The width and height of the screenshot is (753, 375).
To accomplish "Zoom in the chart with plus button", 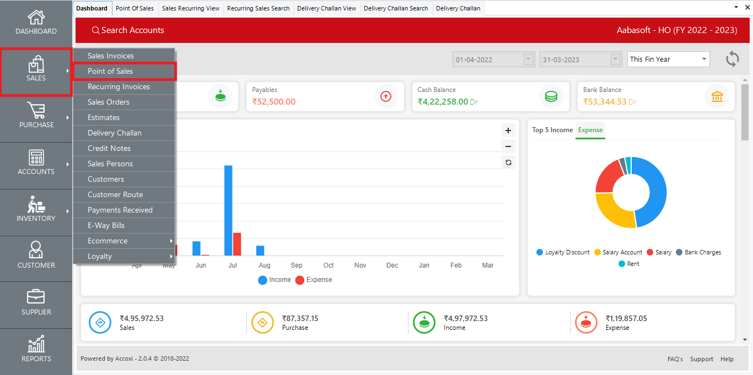I will 508,131.
